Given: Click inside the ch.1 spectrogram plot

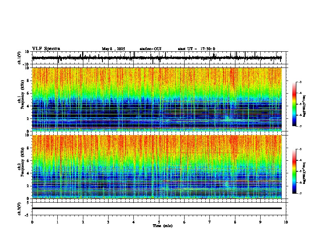Looking at the screenshot, I should click(157, 99).
